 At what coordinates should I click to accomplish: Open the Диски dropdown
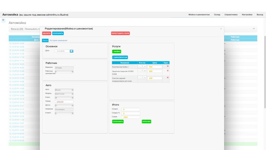(64, 105)
